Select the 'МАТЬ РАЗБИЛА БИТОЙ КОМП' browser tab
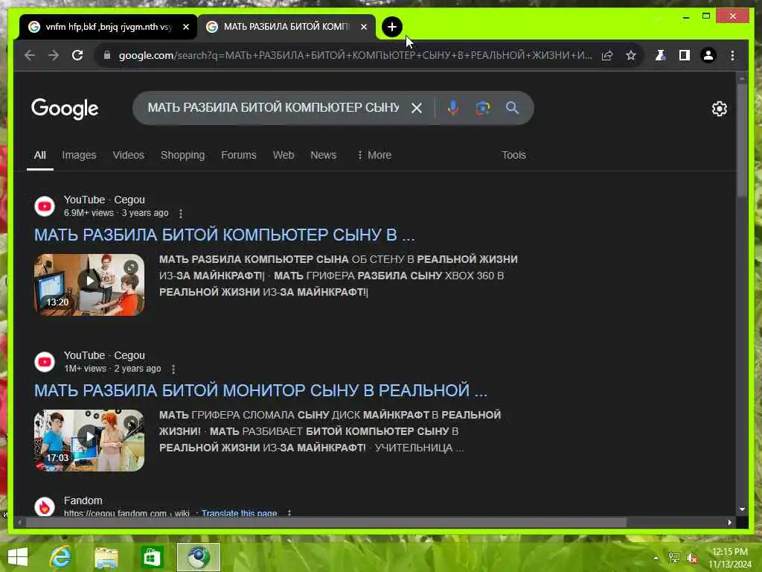This screenshot has width=762, height=572. (286, 27)
